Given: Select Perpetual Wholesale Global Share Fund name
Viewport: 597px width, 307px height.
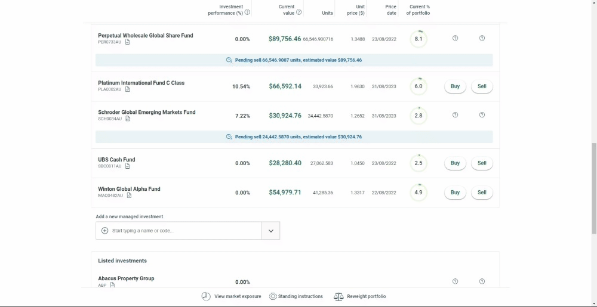Looking at the screenshot, I should [x=146, y=35].
